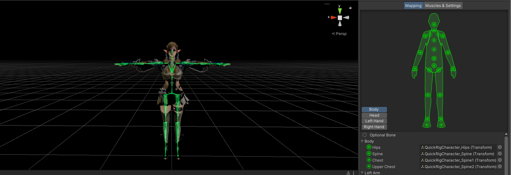The height and width of the screenshot is (175, 511).
Task: Select upper leg bone on diagram's screen-right leg
Action: [439, 70]
